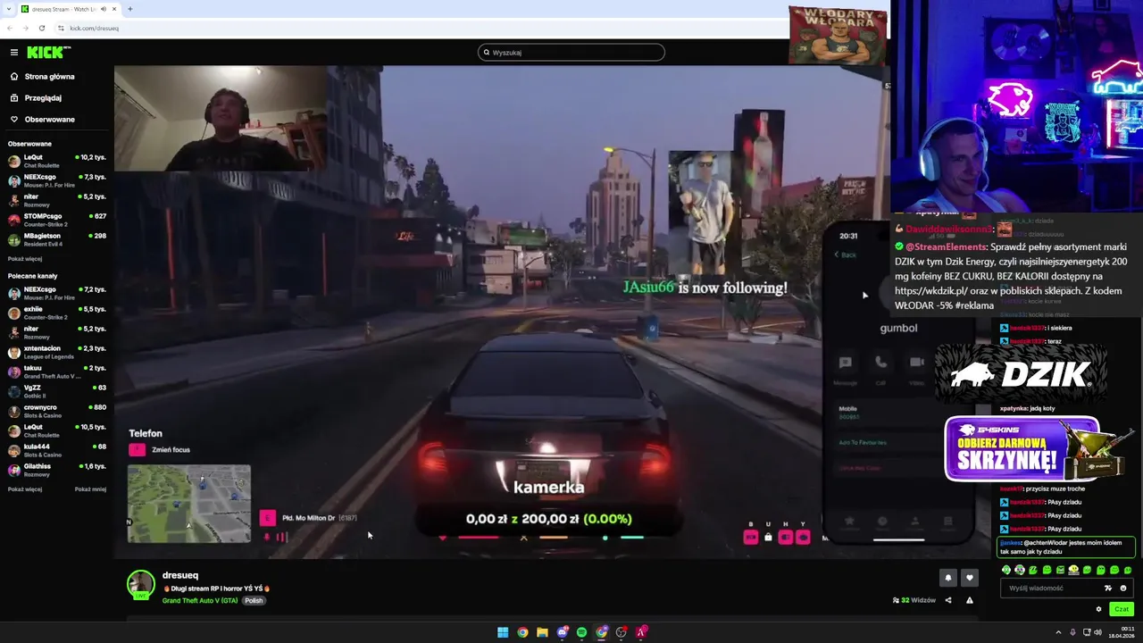1143x643 pixels.
Task: Click the DZIK sponsor banner
Action: tap(1021, 373)
